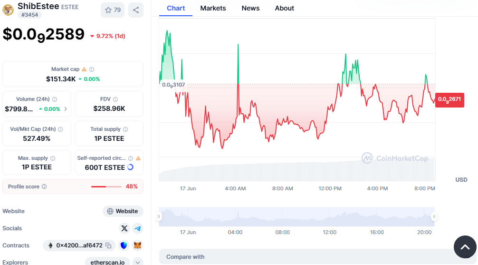
Task: Click the Self-reported supply warning triangle
Action: [138, 158]
